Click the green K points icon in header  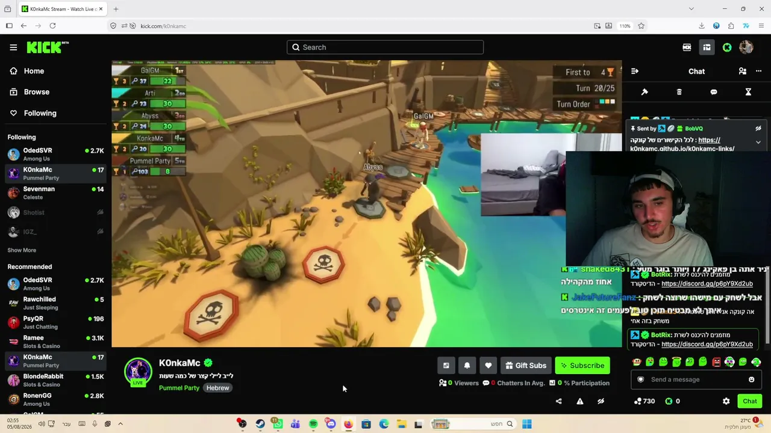[727, 48]
